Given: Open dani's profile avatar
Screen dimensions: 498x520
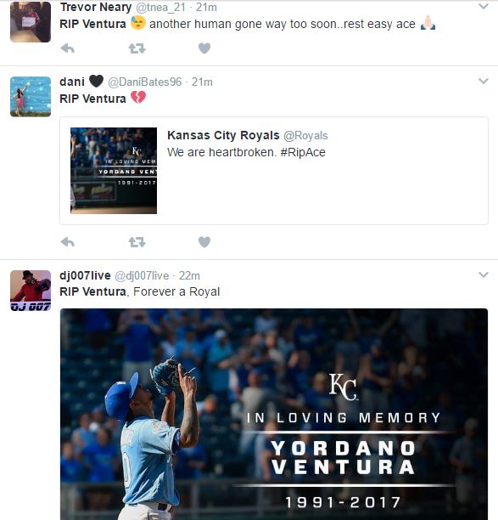Looking at the screenshot, I should pos(31,97).
